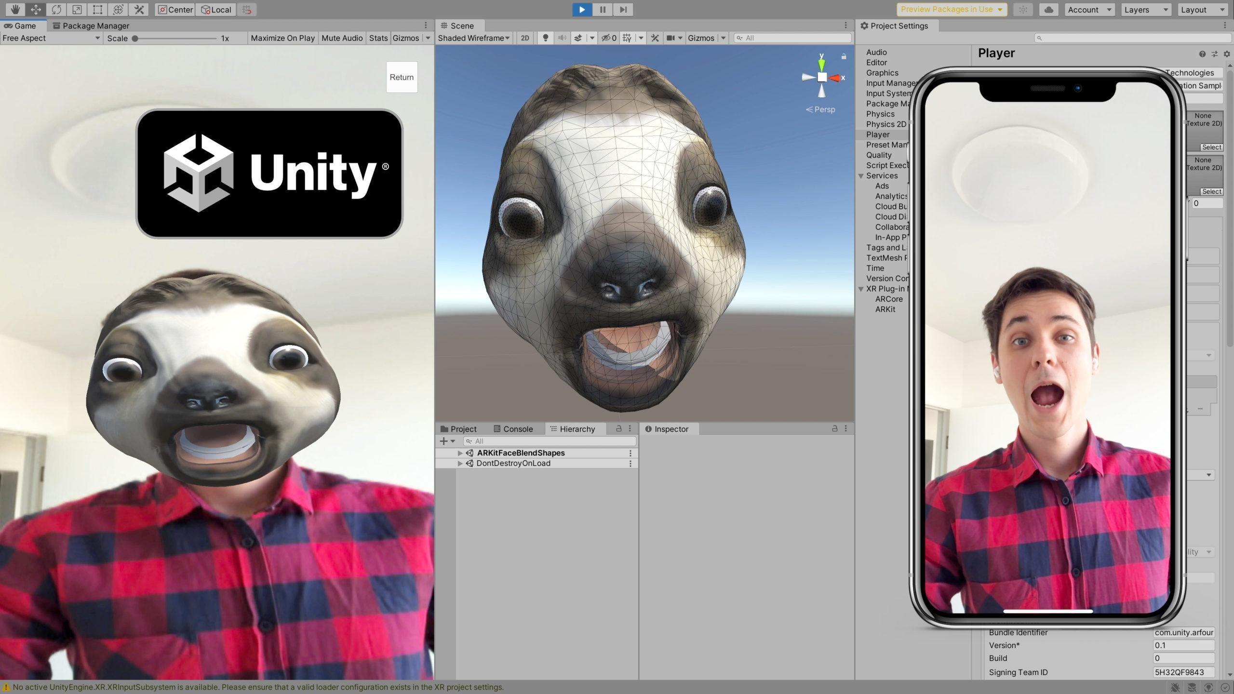The image size is (1234, 694).
Task: Click the Return button in the Game view
Action: click(402, 77)
